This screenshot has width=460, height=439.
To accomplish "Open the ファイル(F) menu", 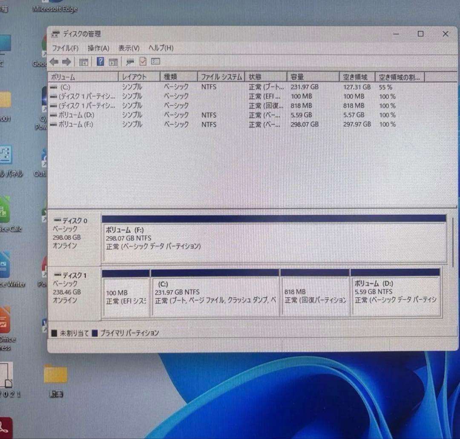I will coord(65,48).
